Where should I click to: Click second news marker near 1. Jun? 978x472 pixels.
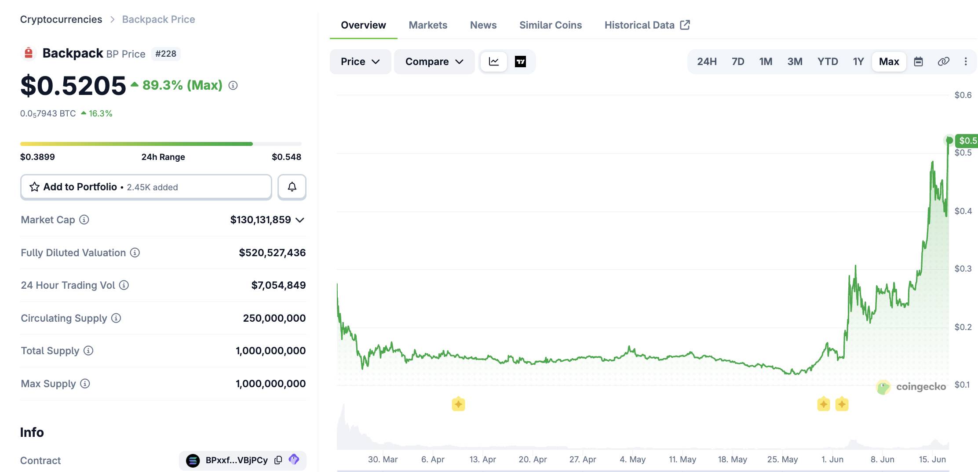pos(842,404)
